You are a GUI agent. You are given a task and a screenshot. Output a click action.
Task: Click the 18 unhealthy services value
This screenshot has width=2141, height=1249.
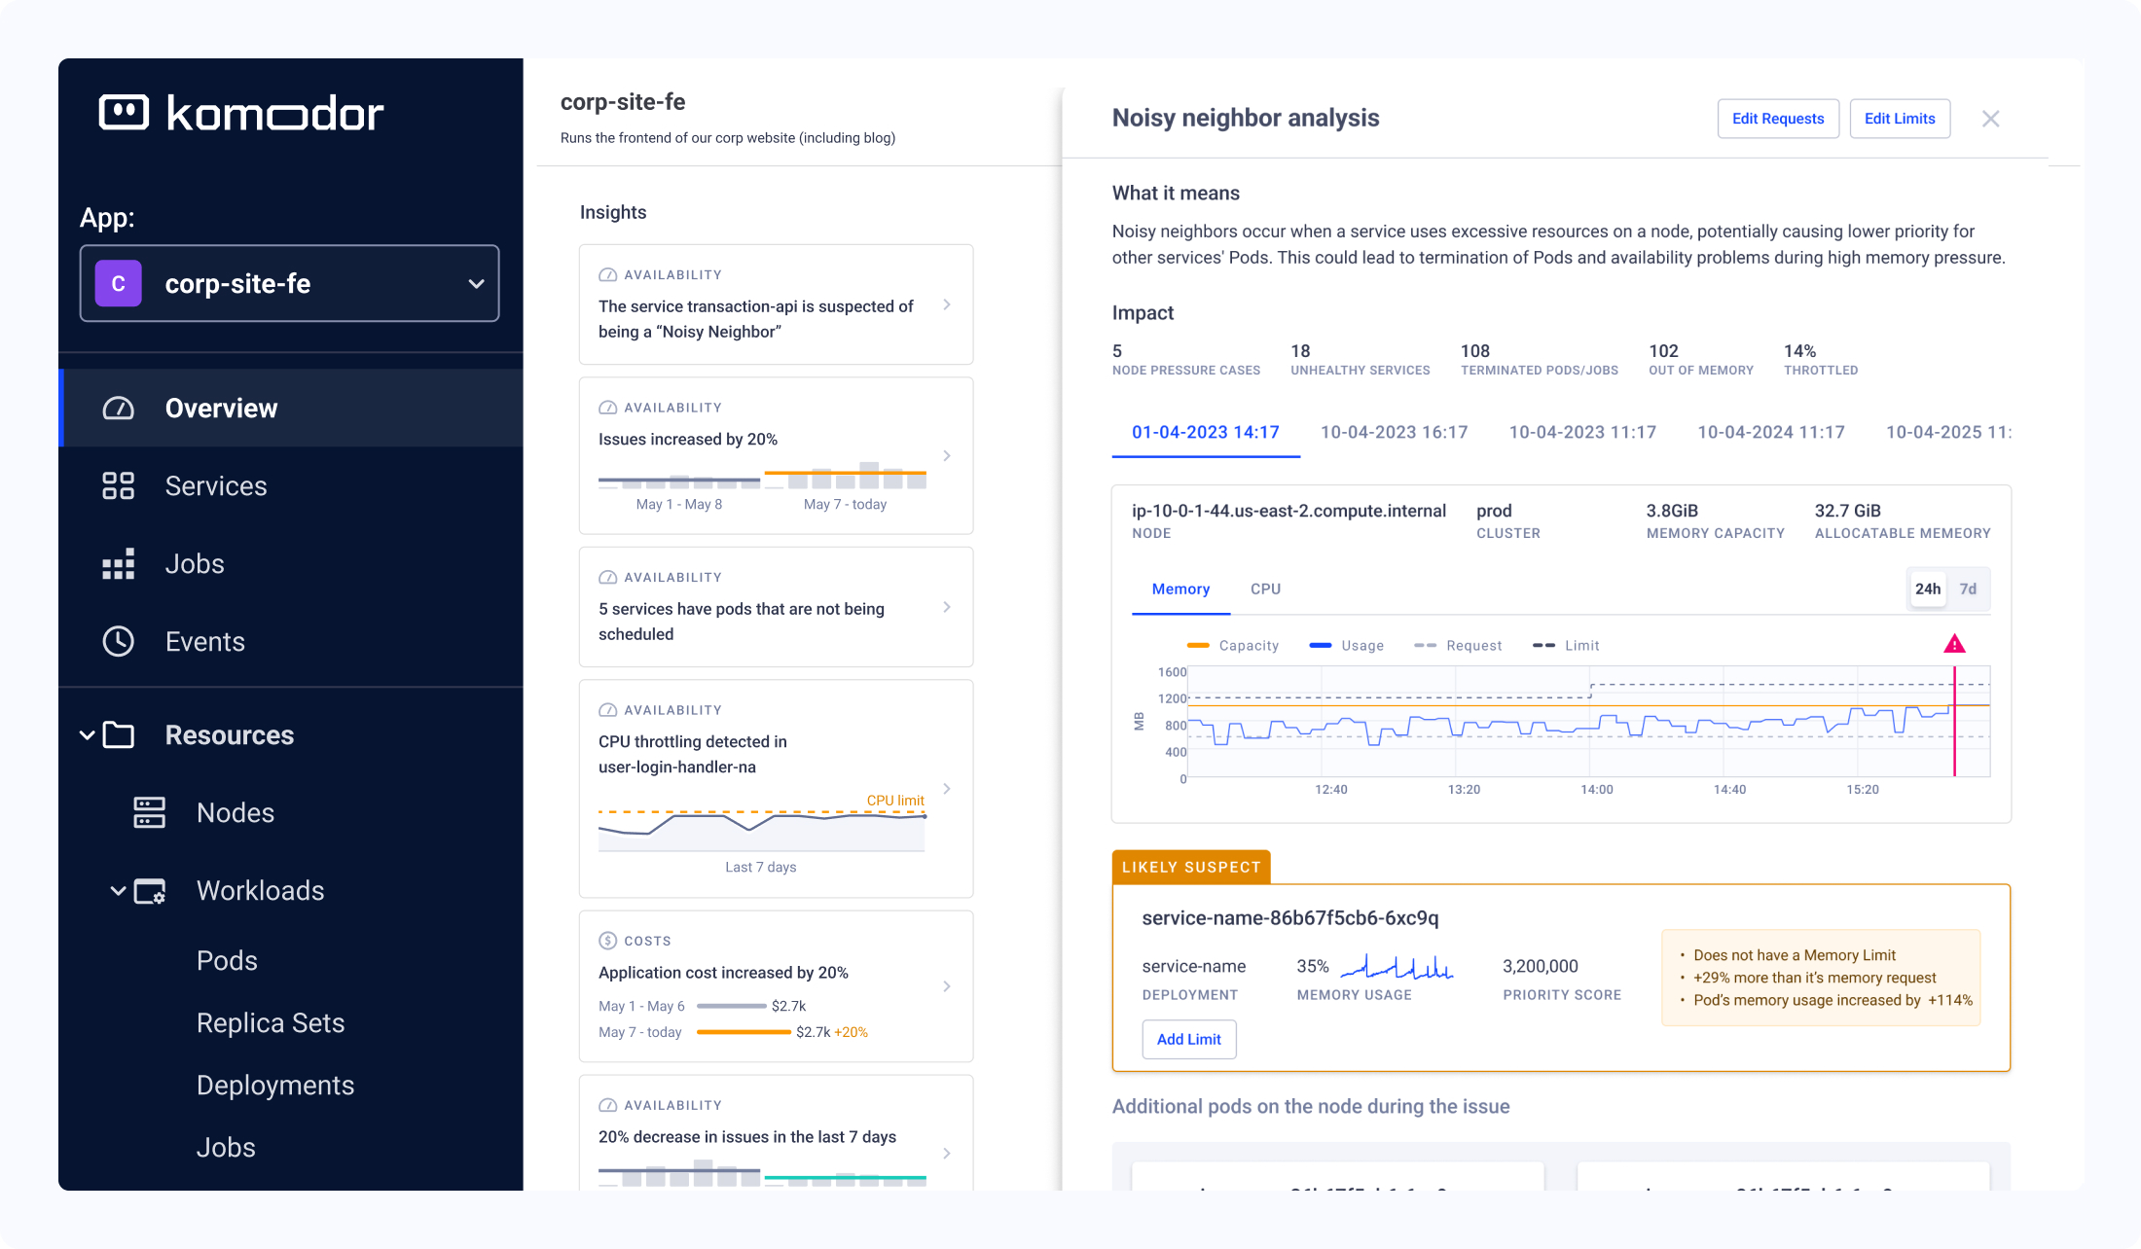click(1300, 351)
